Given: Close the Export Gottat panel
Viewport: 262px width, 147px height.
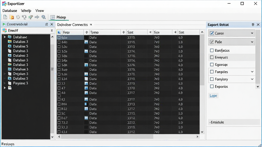Looking at the screenshot, I should 258,25.
